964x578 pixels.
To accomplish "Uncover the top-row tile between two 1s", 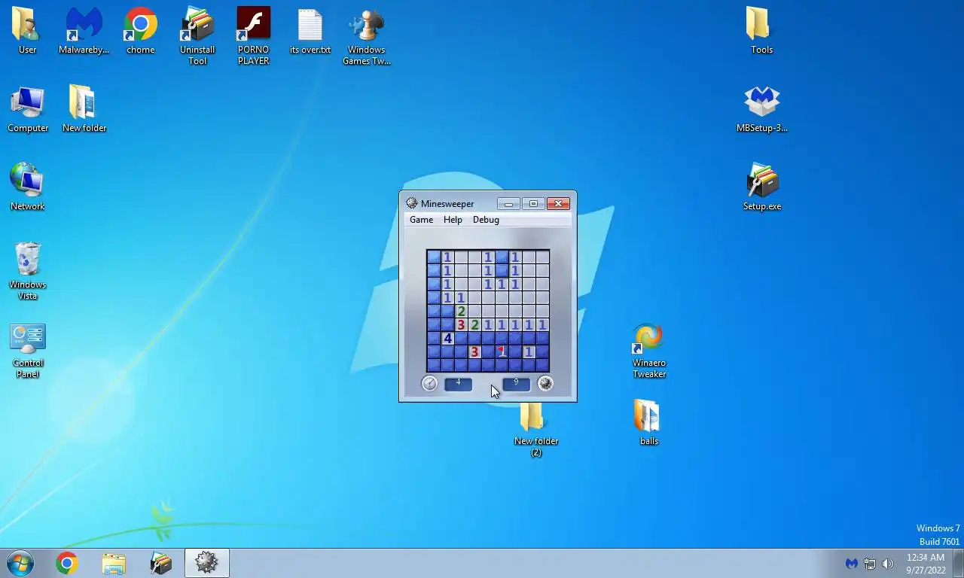I will [502, 257].
